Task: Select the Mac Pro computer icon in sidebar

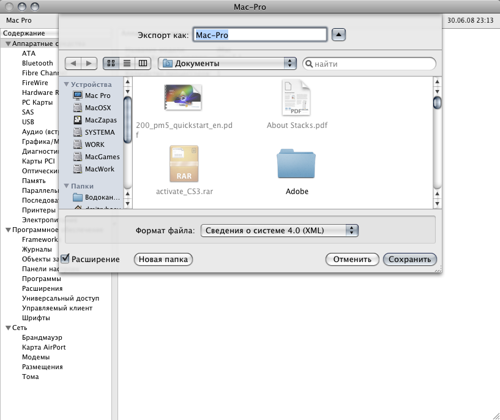Action: [78, 96]
